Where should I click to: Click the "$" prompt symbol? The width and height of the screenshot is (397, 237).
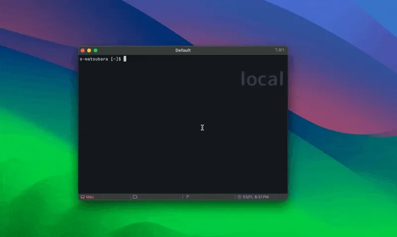(120, 59)
